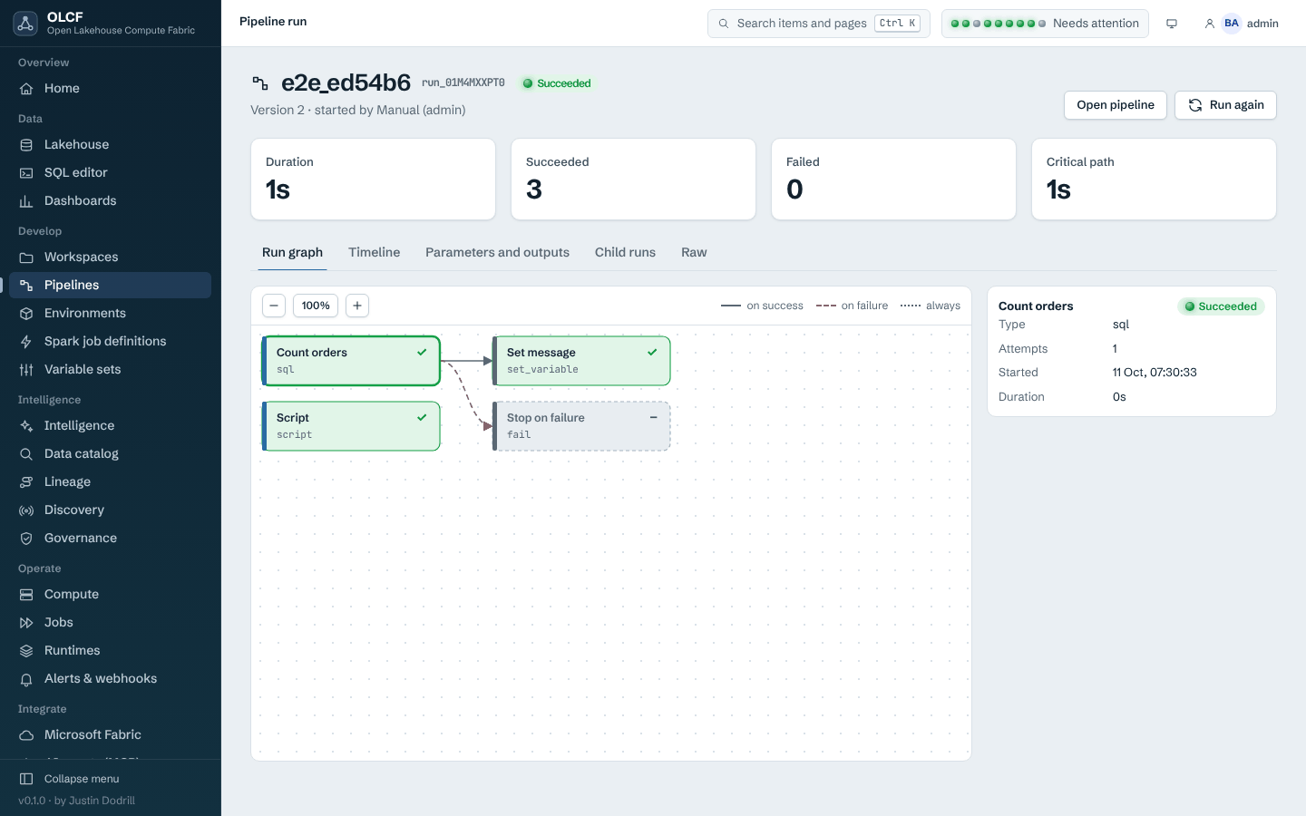This screenshot has height=816, width=1306.
Task: Collapse the sidebar menu
Action: pos(110,779)
